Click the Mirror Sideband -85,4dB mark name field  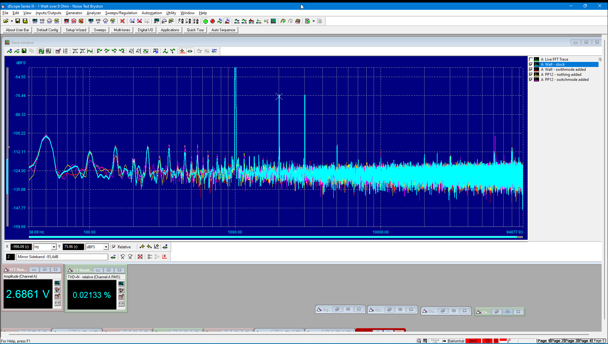pos(62,257)
